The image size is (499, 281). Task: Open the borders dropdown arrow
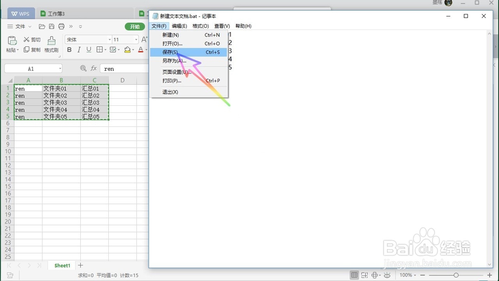tap(105, 49)
